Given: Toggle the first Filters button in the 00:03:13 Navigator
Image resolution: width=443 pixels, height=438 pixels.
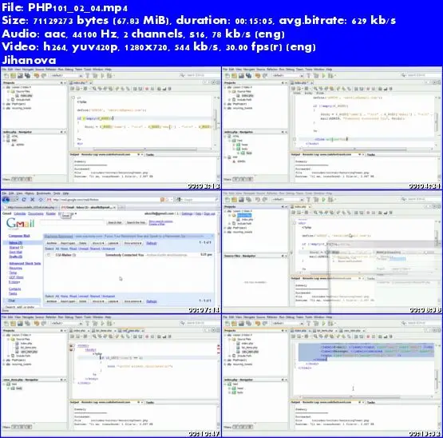Looking at the screenshot, I should tap(14, 179).
